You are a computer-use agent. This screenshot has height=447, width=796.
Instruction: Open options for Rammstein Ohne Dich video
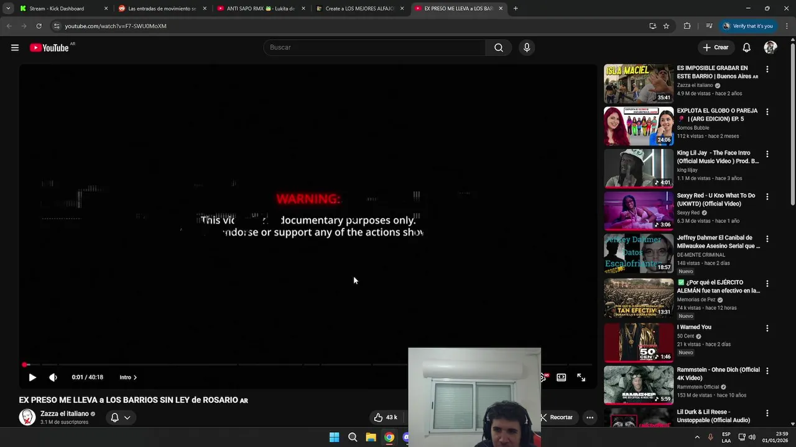tap(767, 371)
